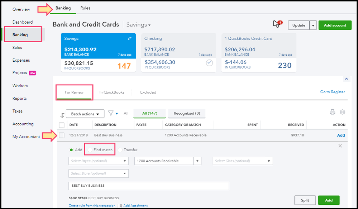
Task: Click Create rule from this transaction link
Action: coord(92,205)
